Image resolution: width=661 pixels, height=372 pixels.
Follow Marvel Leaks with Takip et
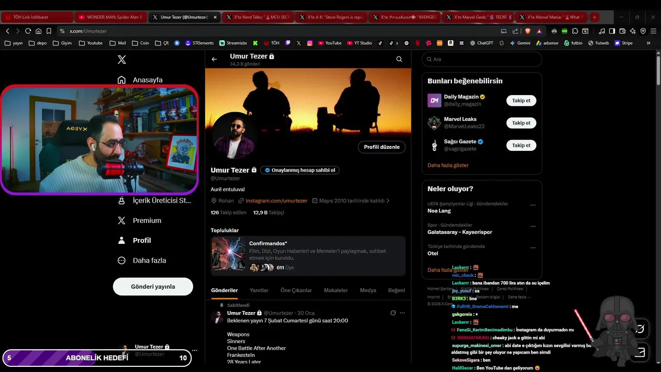(521, 123)
